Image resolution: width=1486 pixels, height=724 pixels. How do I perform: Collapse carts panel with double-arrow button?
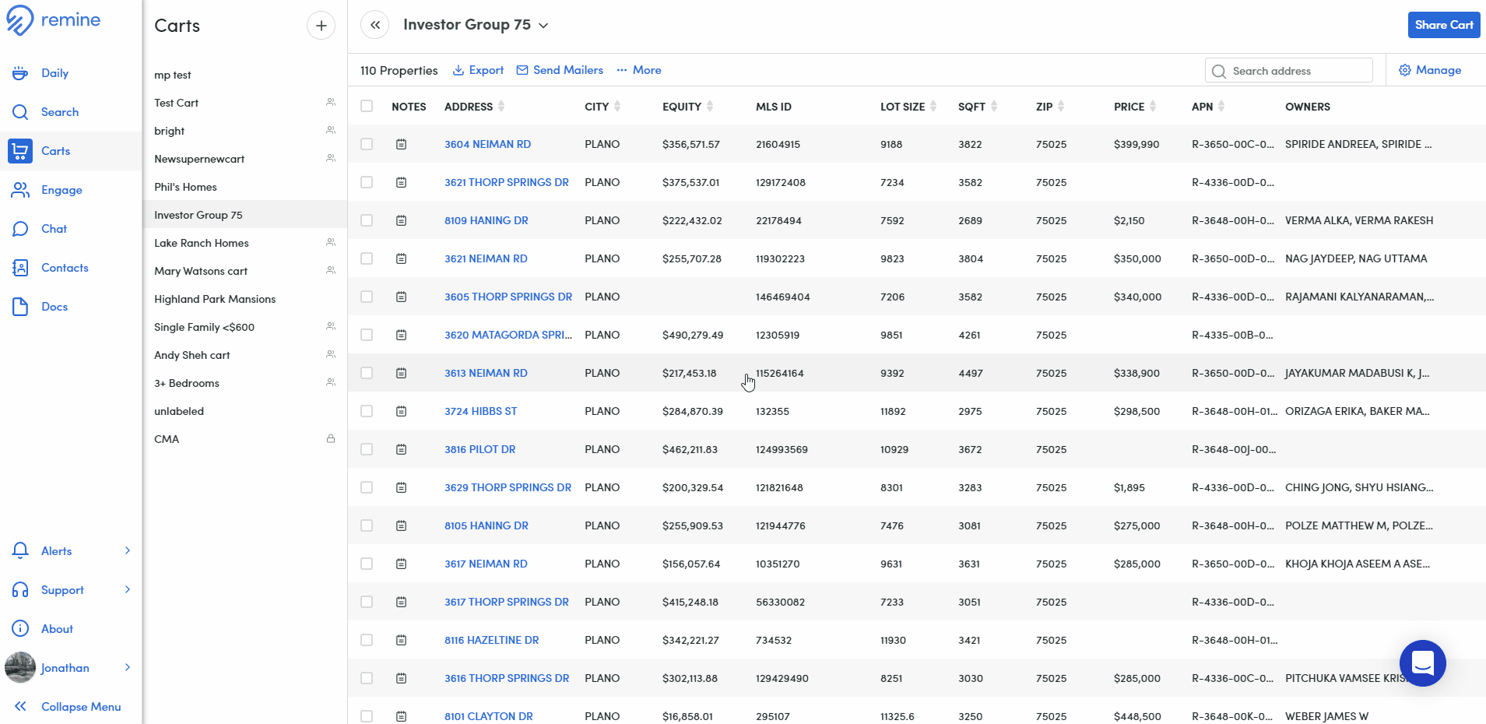click(x=375, y=25)
